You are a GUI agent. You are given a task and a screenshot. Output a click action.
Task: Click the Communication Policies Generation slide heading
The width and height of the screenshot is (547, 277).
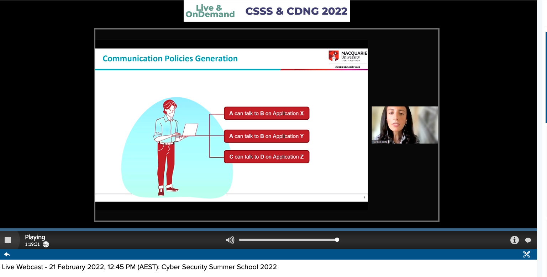point(170,59)
